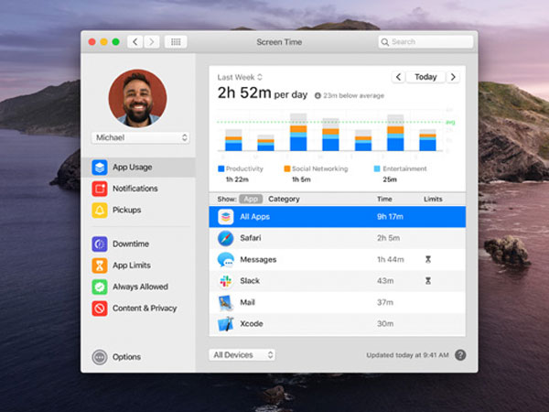Select the Pickups bell icon
This screenshot has width=549, height=412.
click(x=100, y=210)
